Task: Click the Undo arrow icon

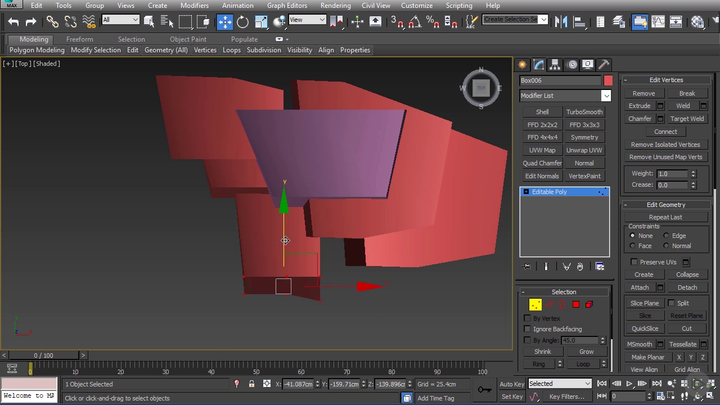Action: pos(13,21)
